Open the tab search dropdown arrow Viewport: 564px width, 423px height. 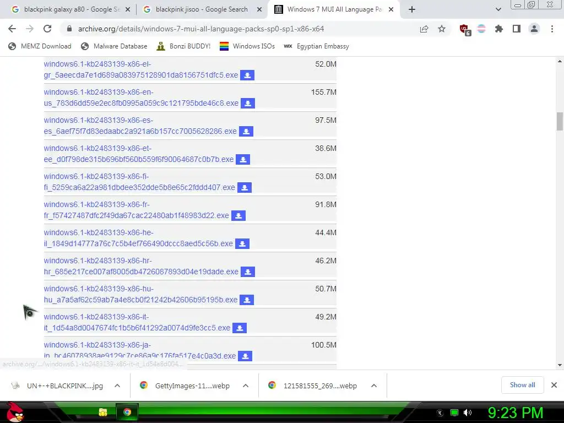(498, 9)
